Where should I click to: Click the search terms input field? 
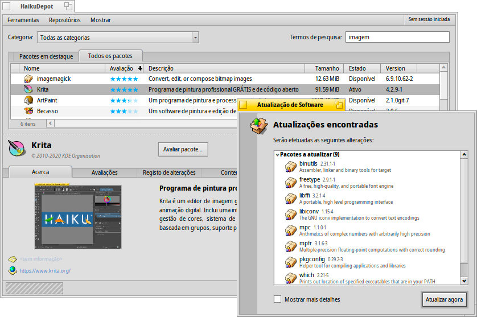click(x=397, y=38)
